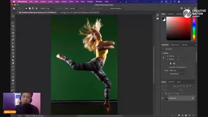208x117 pixels.
Task: Select the Pen tool
Action: pos(13,67)
